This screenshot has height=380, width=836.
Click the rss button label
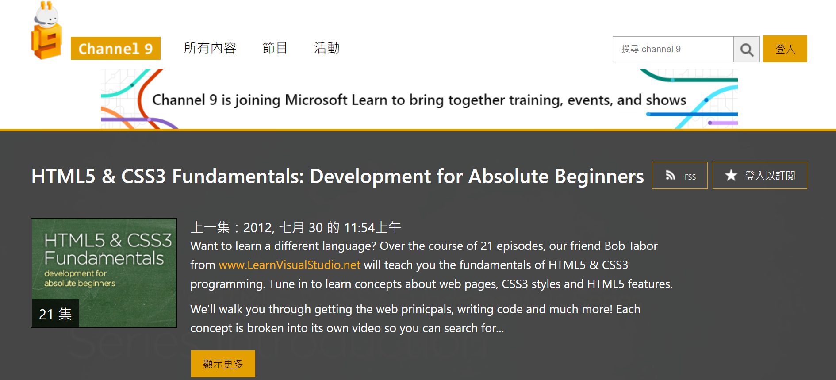click(690, 177)
